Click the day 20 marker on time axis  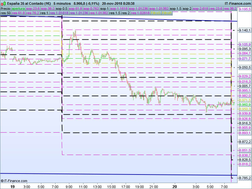pos(179,186)
